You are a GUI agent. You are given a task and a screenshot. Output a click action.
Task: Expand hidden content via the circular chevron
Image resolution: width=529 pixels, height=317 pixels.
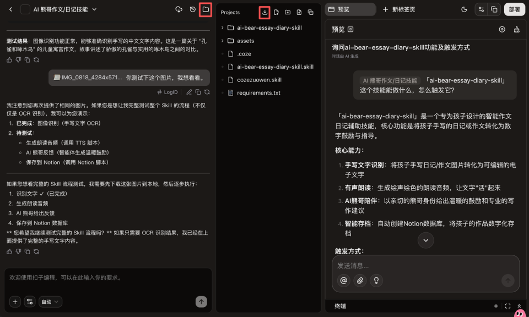pos(425,240)
